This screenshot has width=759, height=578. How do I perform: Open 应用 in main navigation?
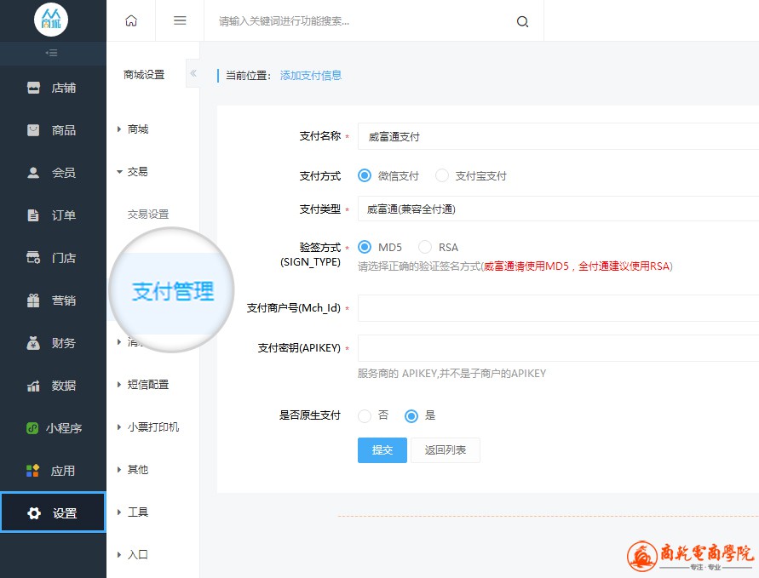(x=54, y=471)
